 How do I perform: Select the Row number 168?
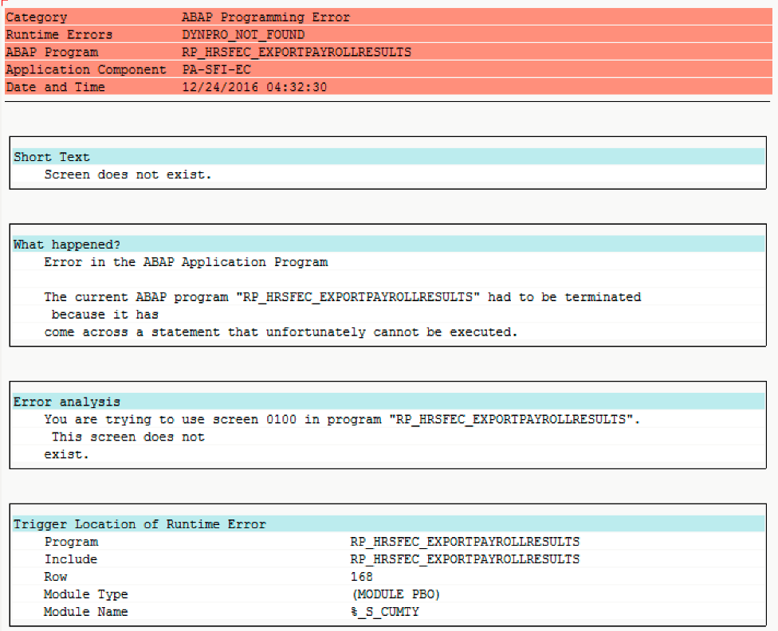[x=362, y=577]
